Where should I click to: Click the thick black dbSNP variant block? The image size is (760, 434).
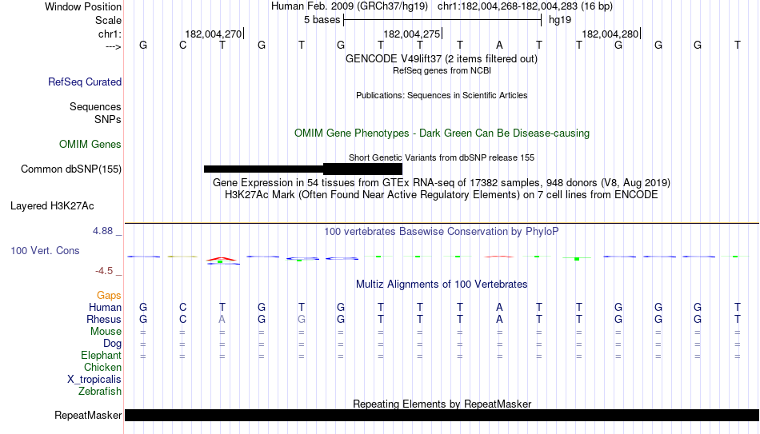(x=362, y=169)
